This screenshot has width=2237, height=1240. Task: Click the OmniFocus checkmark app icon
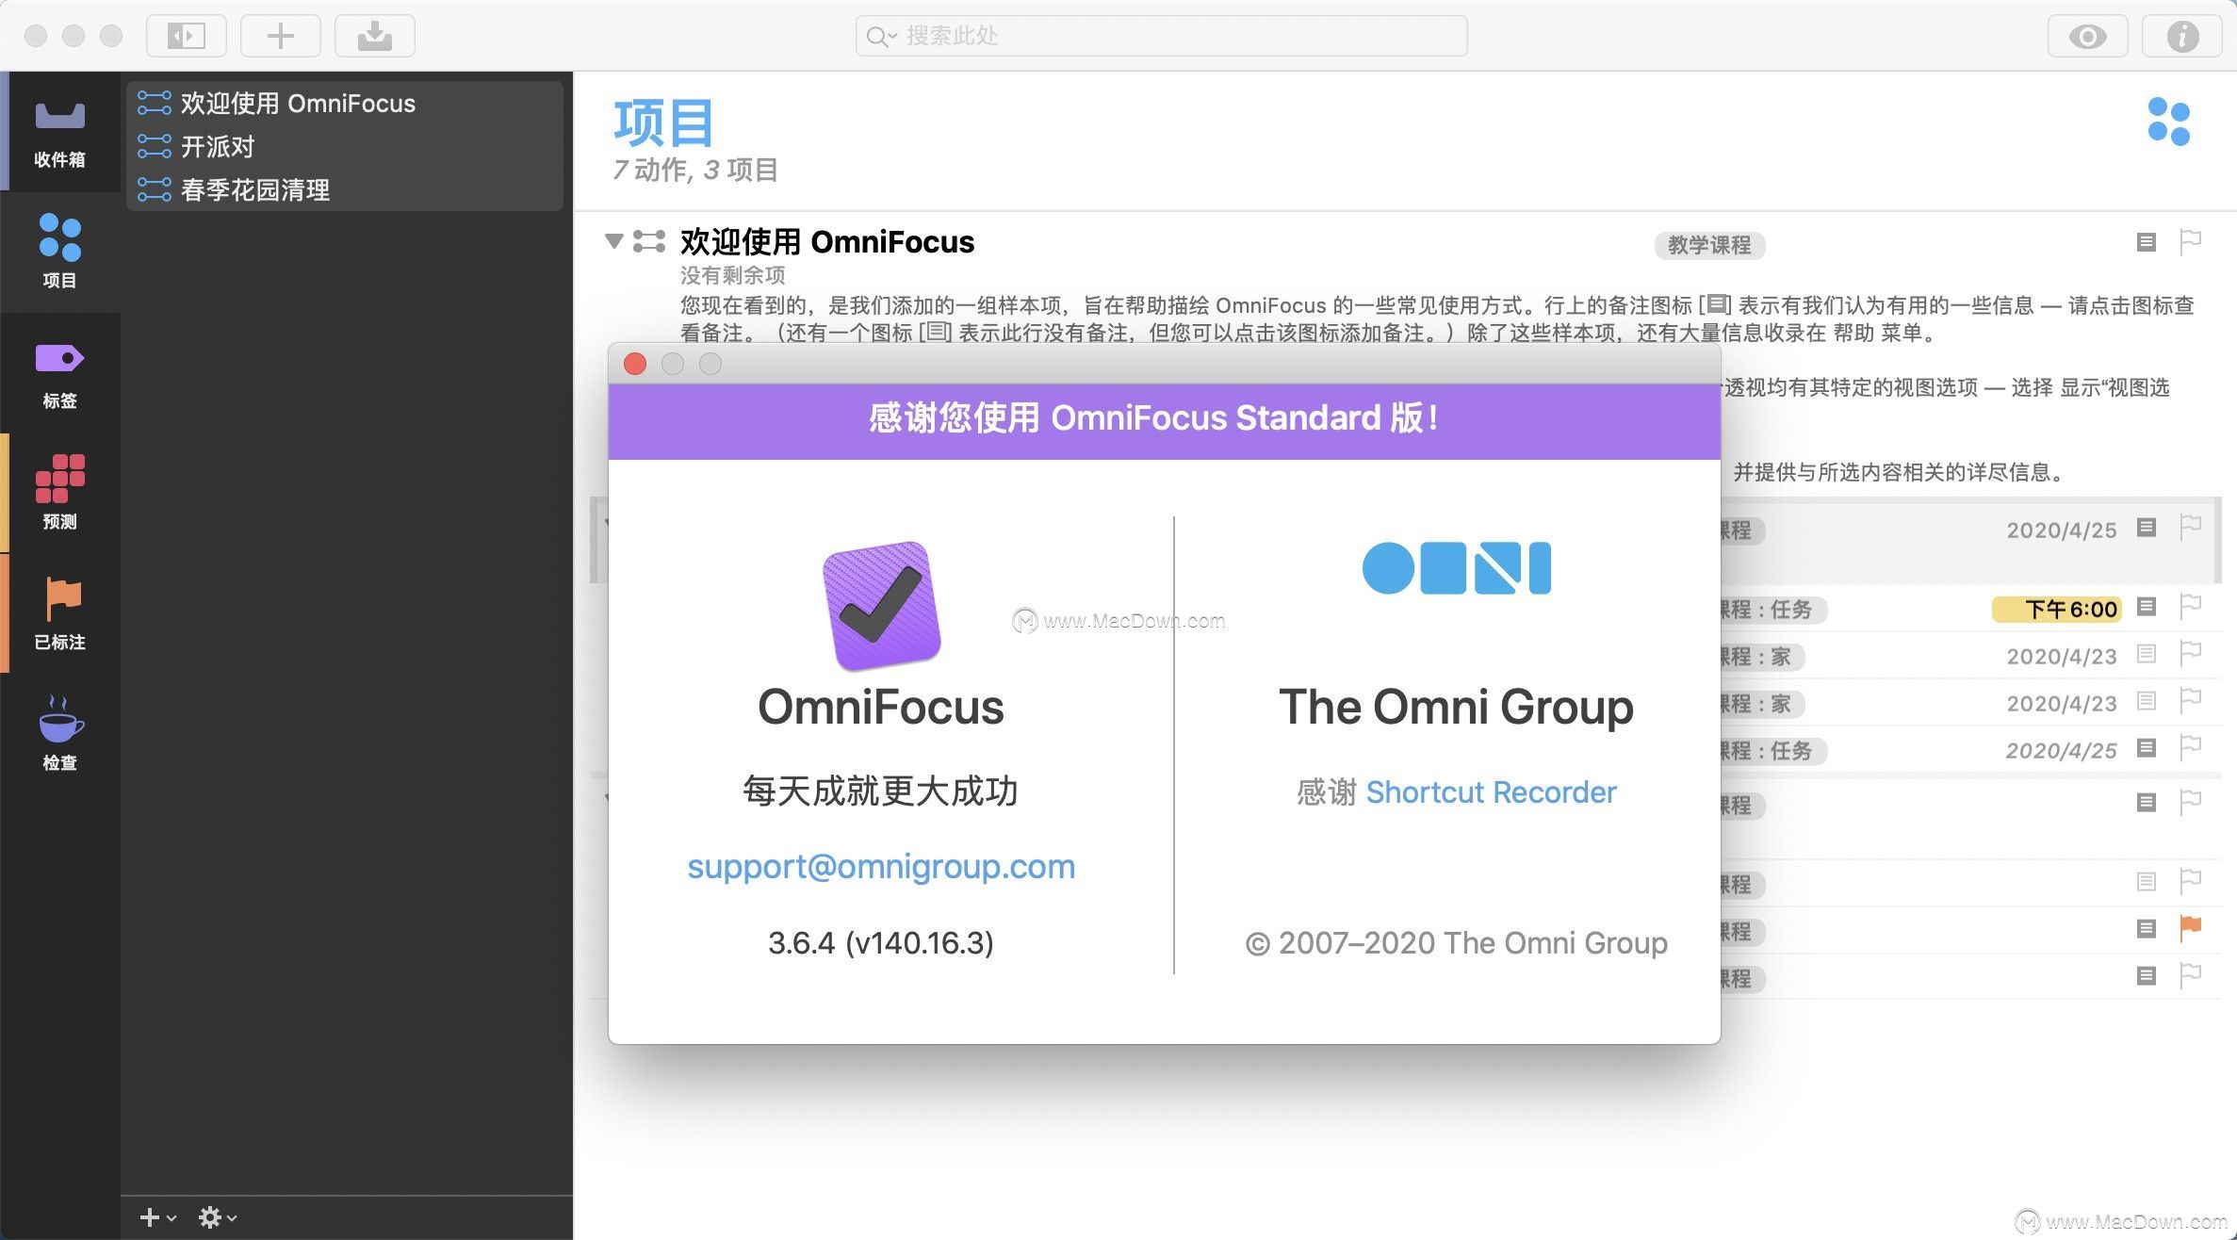tap(882, 605)
